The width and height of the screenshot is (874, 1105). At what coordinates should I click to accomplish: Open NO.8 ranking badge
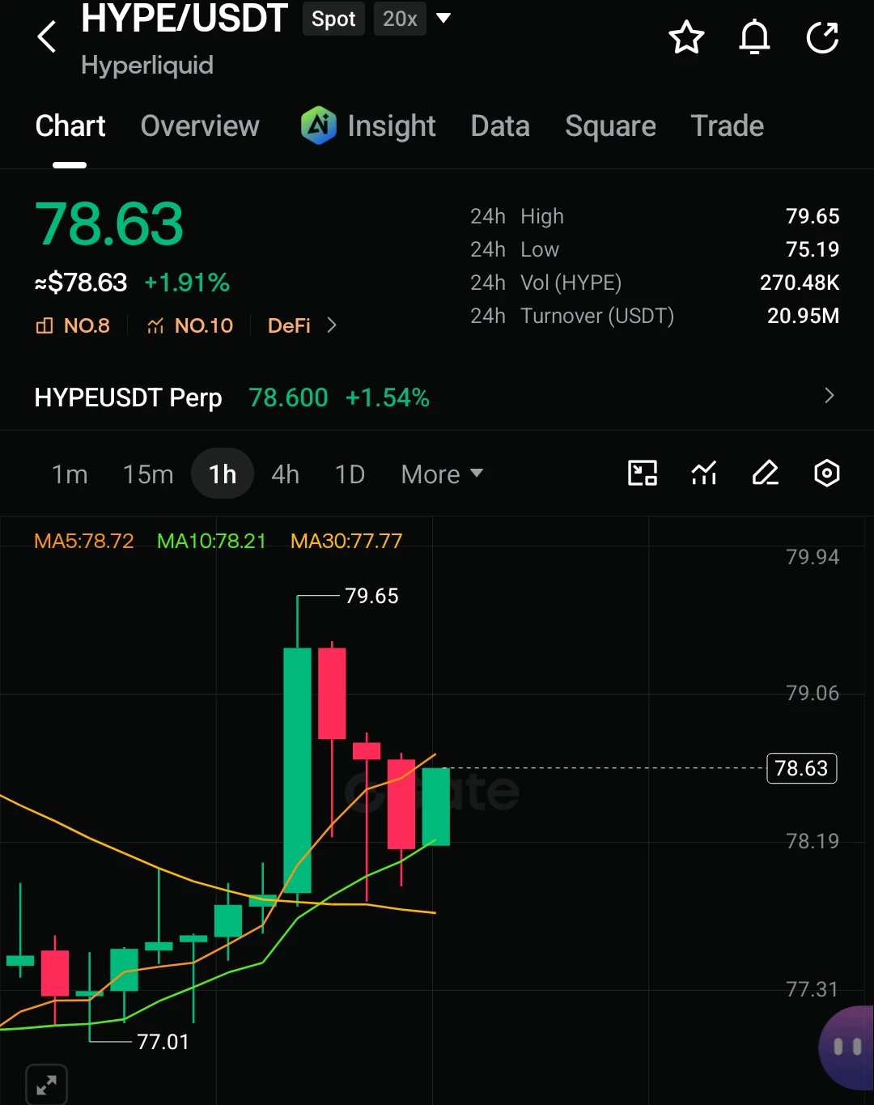(73, 325)
